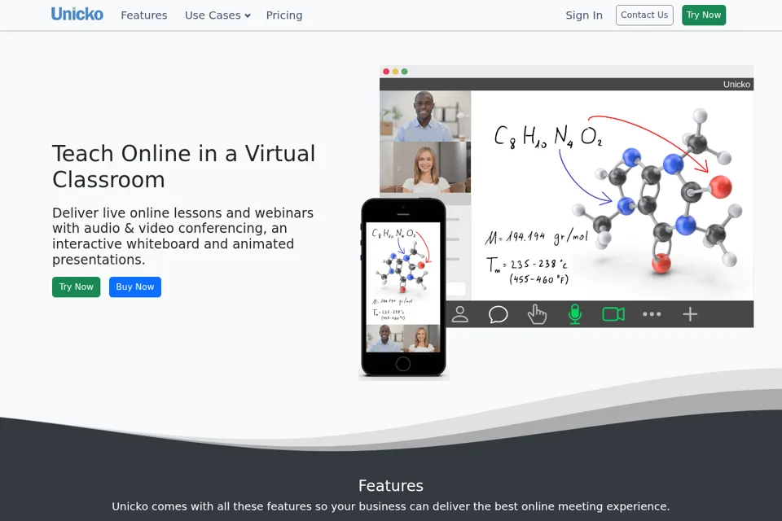This screenshot has height=521, width=782.
Task: Click the smartphone mockup image
Action: (403, 287)
